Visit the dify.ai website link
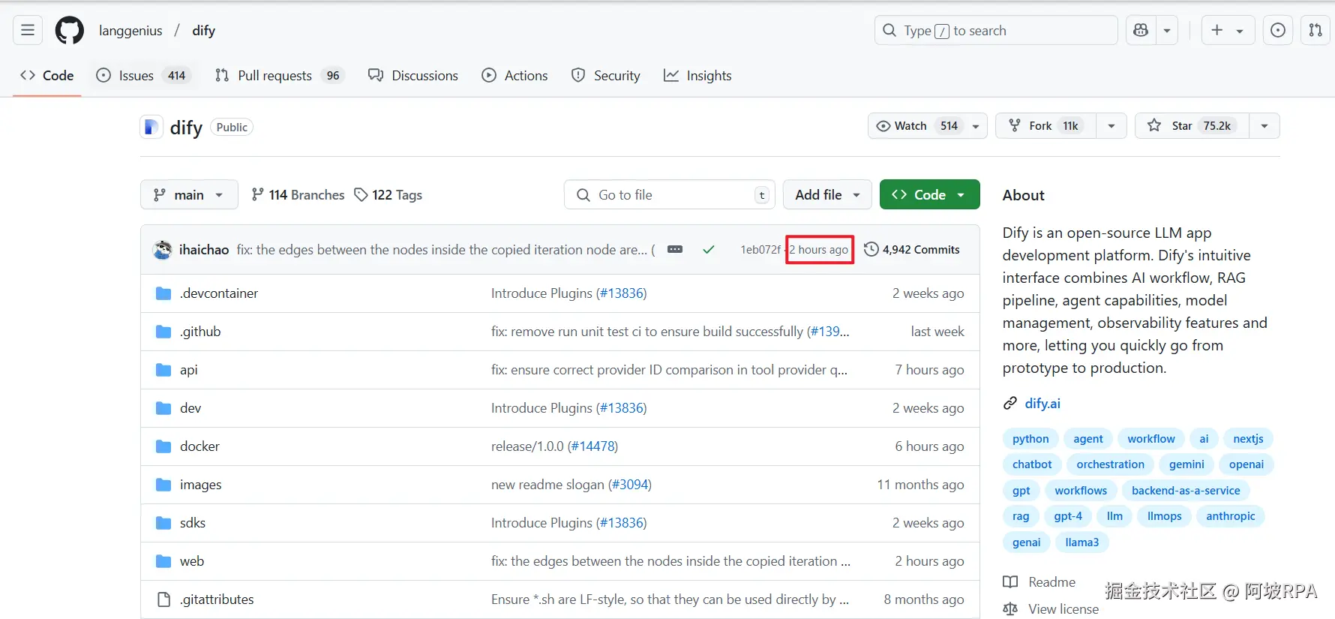Screen dimensions: 1335x619 coord(1042,404)
